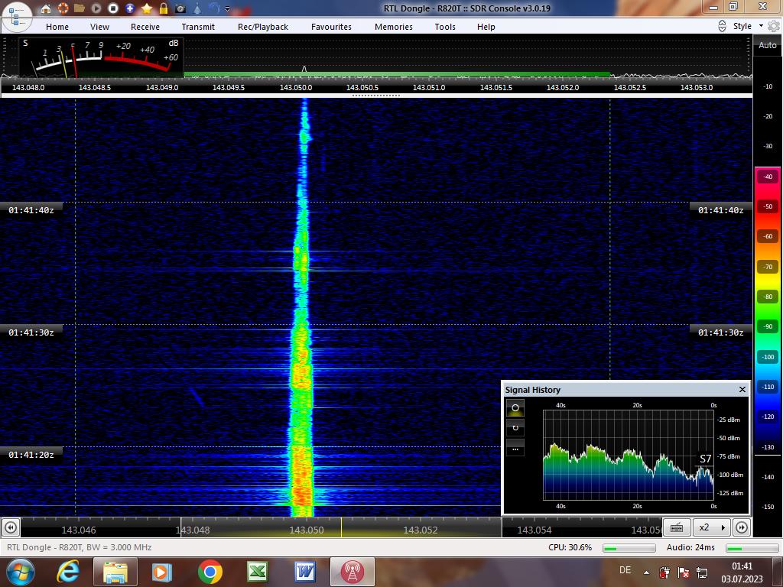Toggle the circle button in Signal History
783x587 pixels.
(x=515, y=408)
